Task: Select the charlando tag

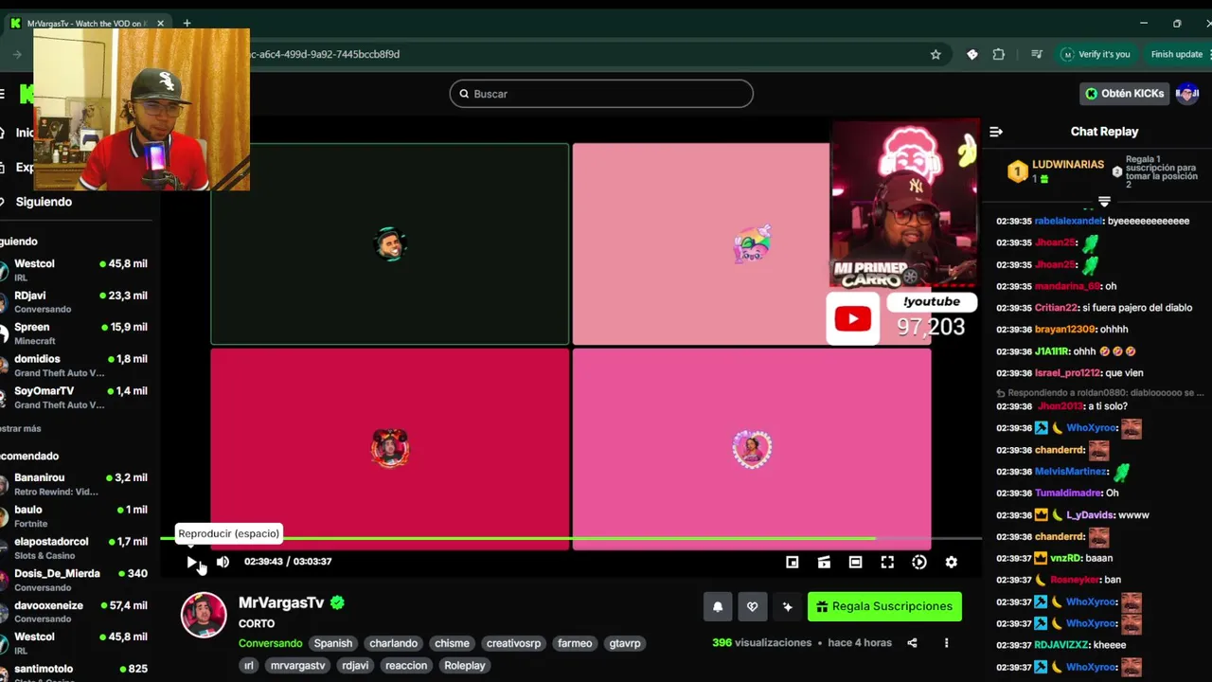Action: pos(393,643)
